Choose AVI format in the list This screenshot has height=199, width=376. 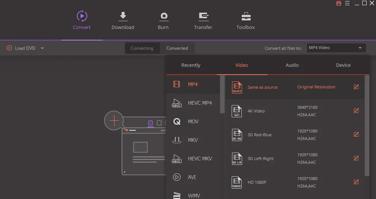point(193,177)
